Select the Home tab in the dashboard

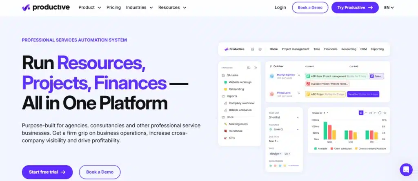(x=273, y=49)
